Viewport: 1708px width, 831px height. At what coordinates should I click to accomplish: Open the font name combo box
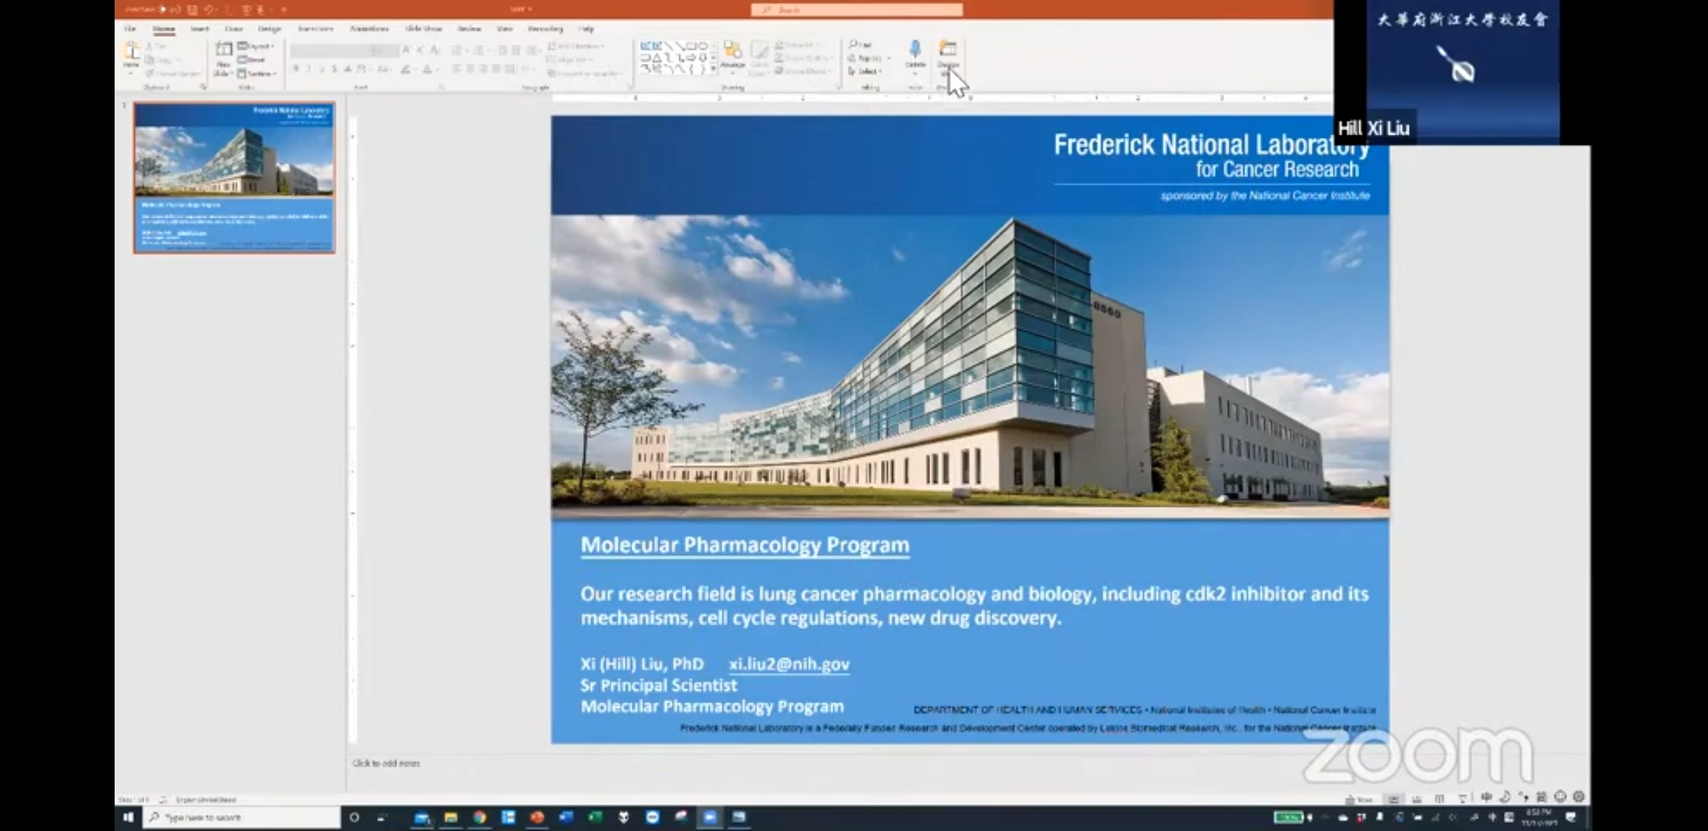(330, 51)
